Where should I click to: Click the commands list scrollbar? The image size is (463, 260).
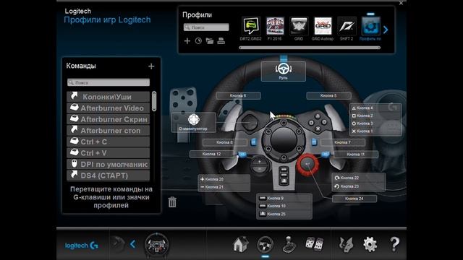(x=154, y=101)
